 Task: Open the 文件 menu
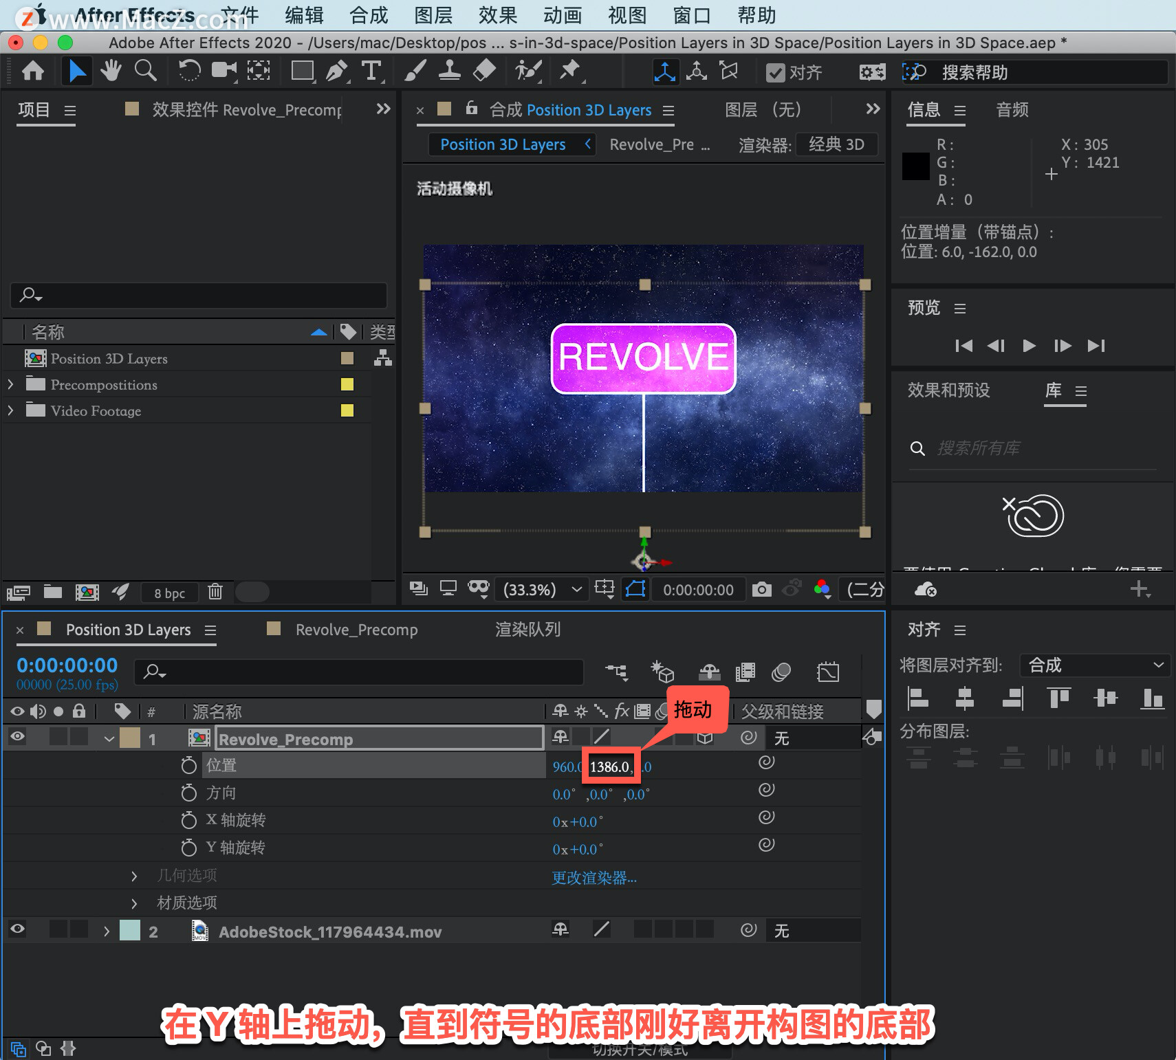240,15
